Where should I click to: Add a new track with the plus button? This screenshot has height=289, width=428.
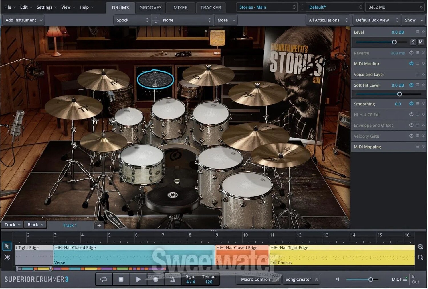pos(99,225)
